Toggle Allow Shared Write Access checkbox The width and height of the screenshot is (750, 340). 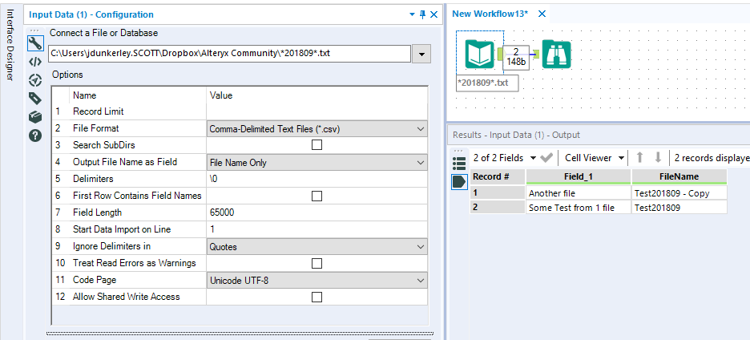coord(317,297)
